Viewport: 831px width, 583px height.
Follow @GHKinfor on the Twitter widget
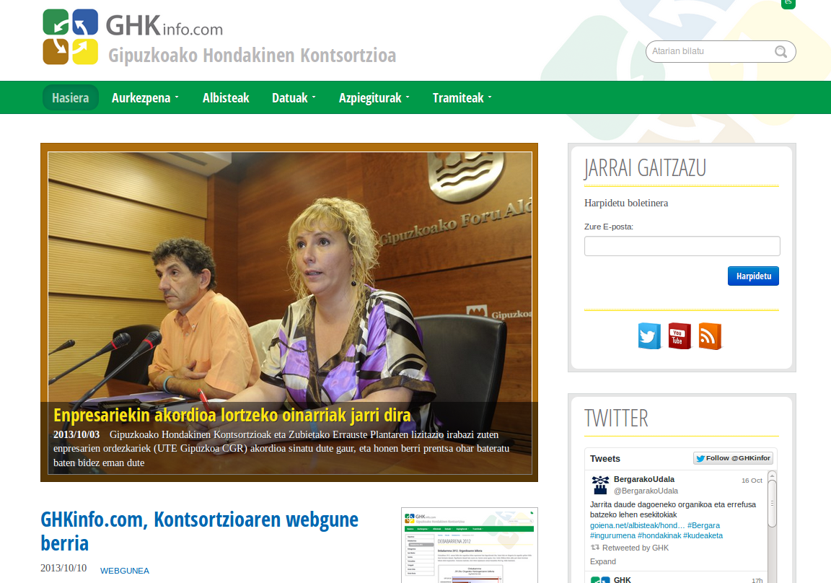pyautogui.click(x=733, y=458)
